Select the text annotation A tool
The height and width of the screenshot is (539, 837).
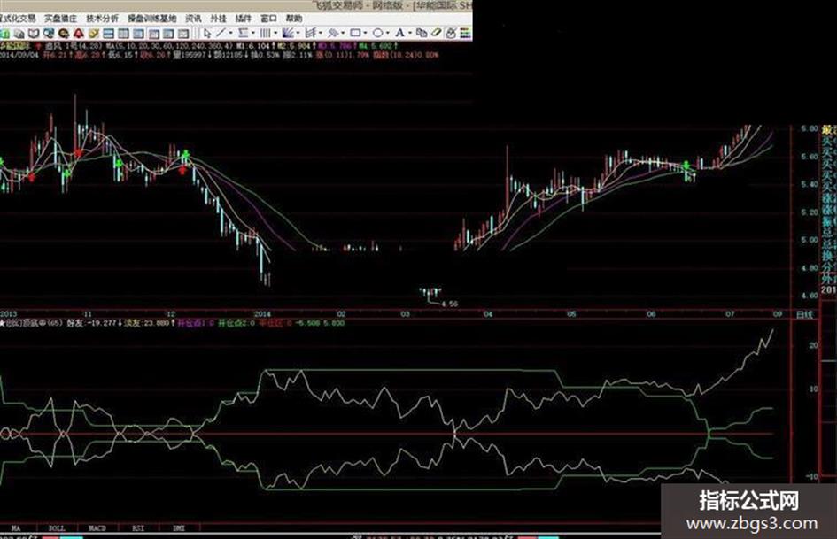click(399, 33)
